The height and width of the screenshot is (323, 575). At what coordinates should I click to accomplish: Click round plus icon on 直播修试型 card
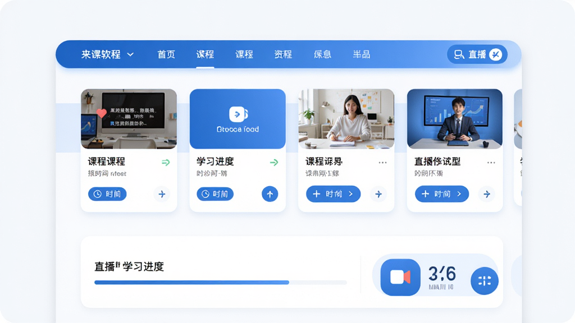pos(487,194)
